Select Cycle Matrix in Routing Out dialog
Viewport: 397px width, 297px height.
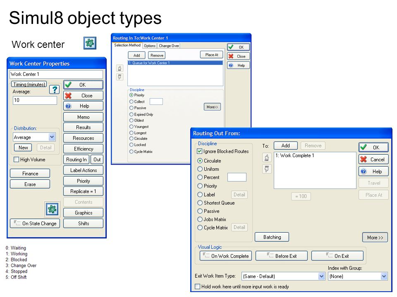(200, 228)
